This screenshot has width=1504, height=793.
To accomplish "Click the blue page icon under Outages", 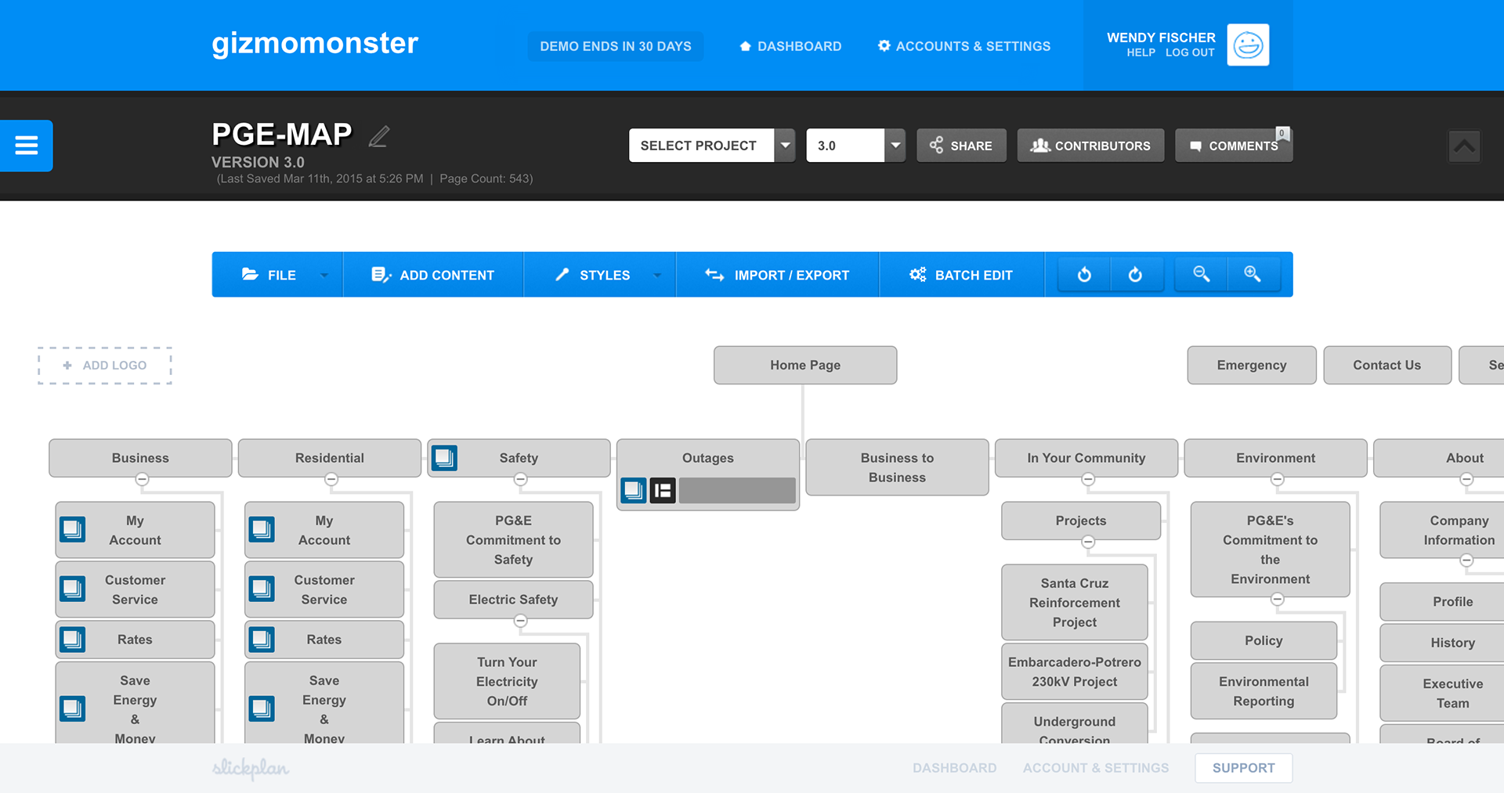I will pos(634,491).
